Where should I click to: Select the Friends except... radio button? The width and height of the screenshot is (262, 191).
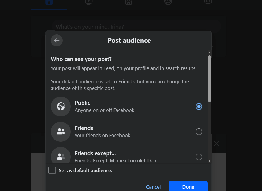[x=199, y=157]
